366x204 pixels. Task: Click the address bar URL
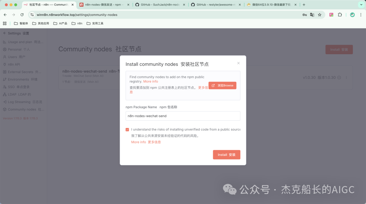point(77,15)
